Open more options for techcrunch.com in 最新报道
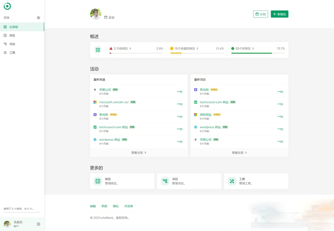Screen dimensions: 334x231 (x=180, y=129)
